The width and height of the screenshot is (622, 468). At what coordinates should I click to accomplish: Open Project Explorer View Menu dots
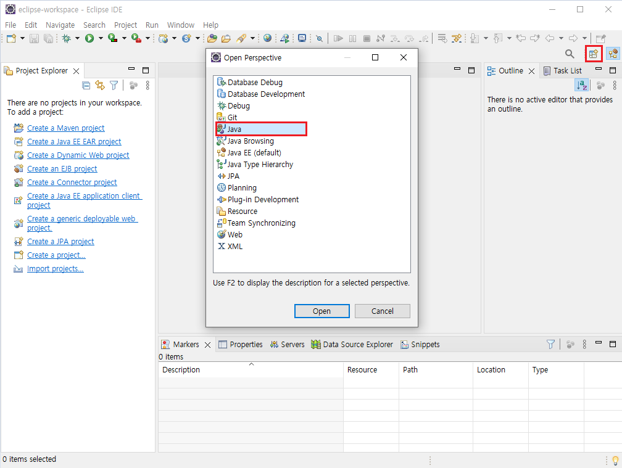pyautogui.click(x=147, y=85)
